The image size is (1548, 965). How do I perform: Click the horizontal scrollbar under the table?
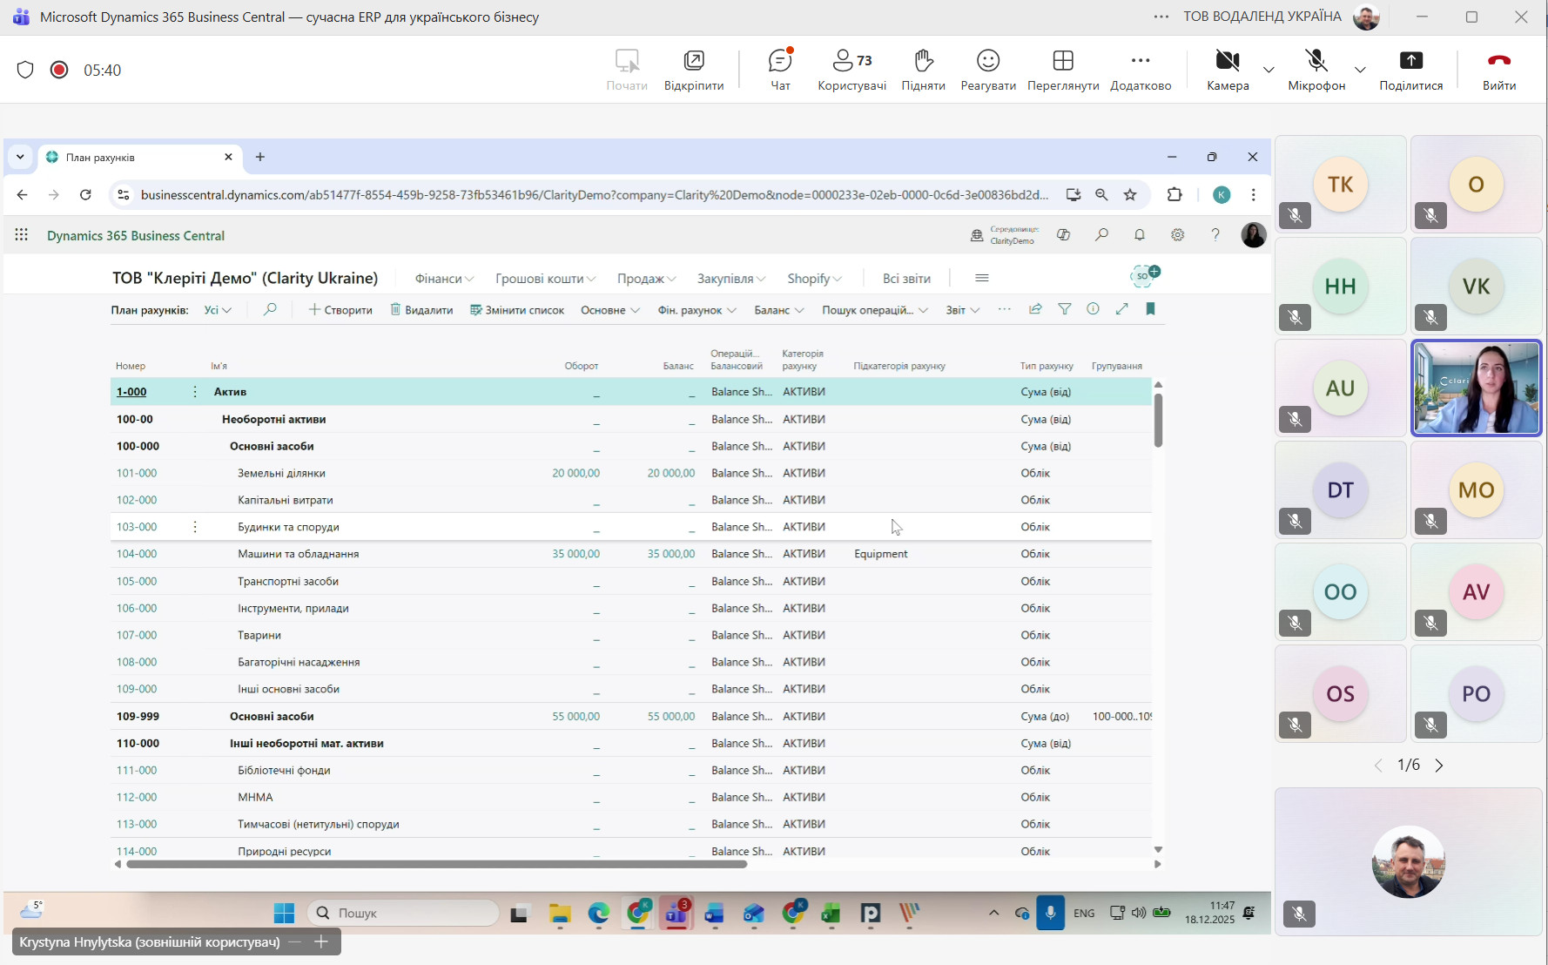[x=435, y=864]
